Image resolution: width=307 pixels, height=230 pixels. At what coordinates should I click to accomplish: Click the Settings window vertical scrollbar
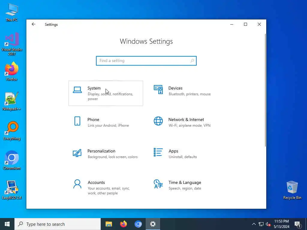pos(265,90)
